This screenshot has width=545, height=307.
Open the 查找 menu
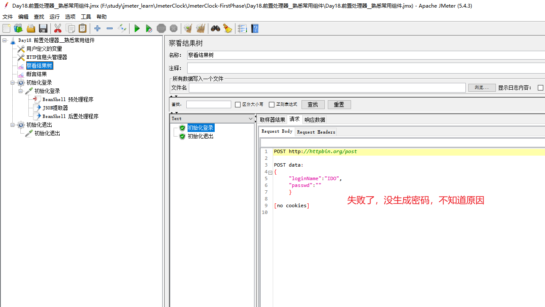point(39,16)
